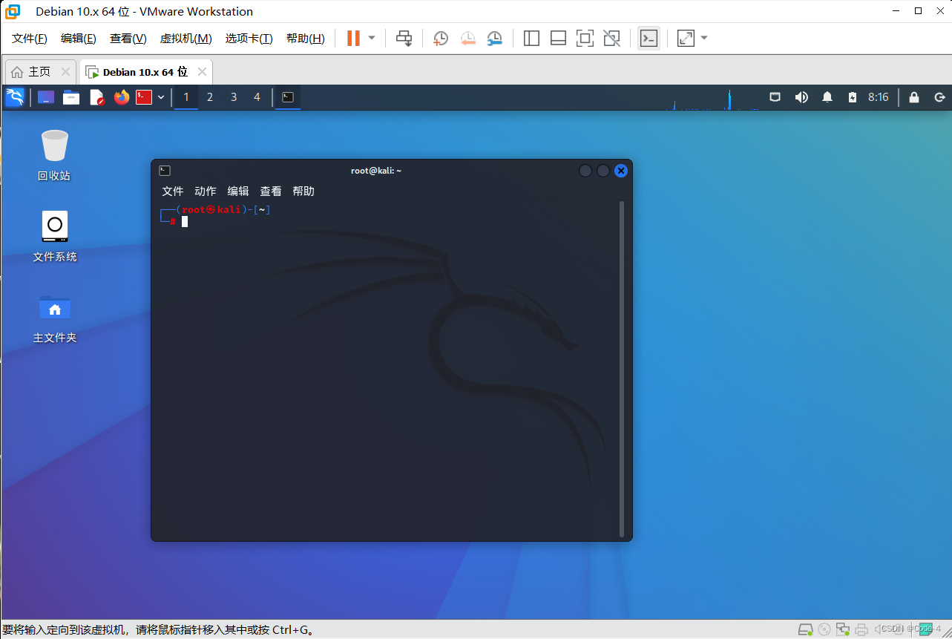Click the terminal window title bar icon
The width and height of the screenshot is (952, 639).
165,171
